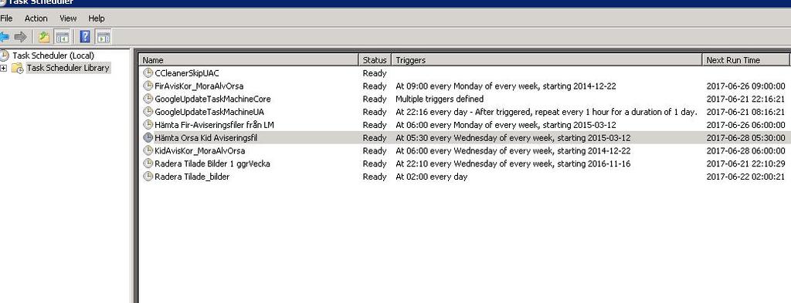This screenshot has height=303, width=791.
Task: Select the KidAvisKor_MoraAlvOrsa task
Action: click(x=200, y=150)
